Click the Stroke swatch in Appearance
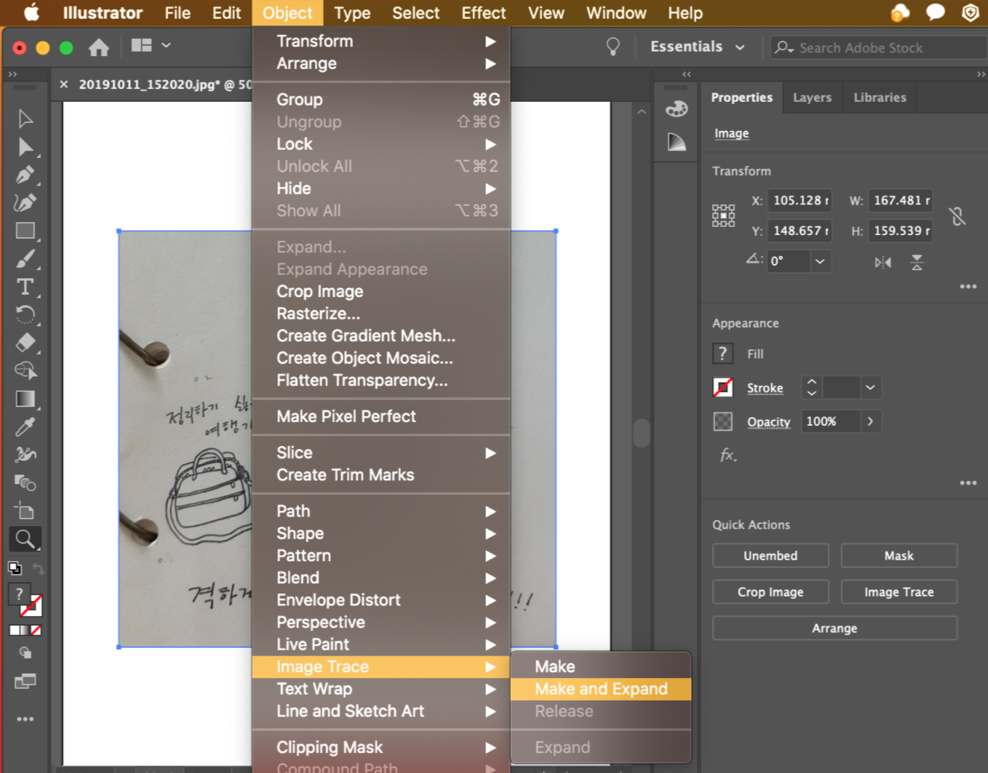Viewport: 988px width, 773px height. click(x=722, y=388)
